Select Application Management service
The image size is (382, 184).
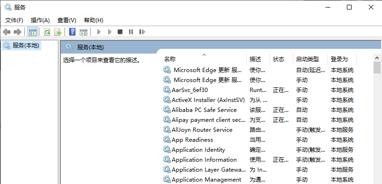click(x=206, y=180)
